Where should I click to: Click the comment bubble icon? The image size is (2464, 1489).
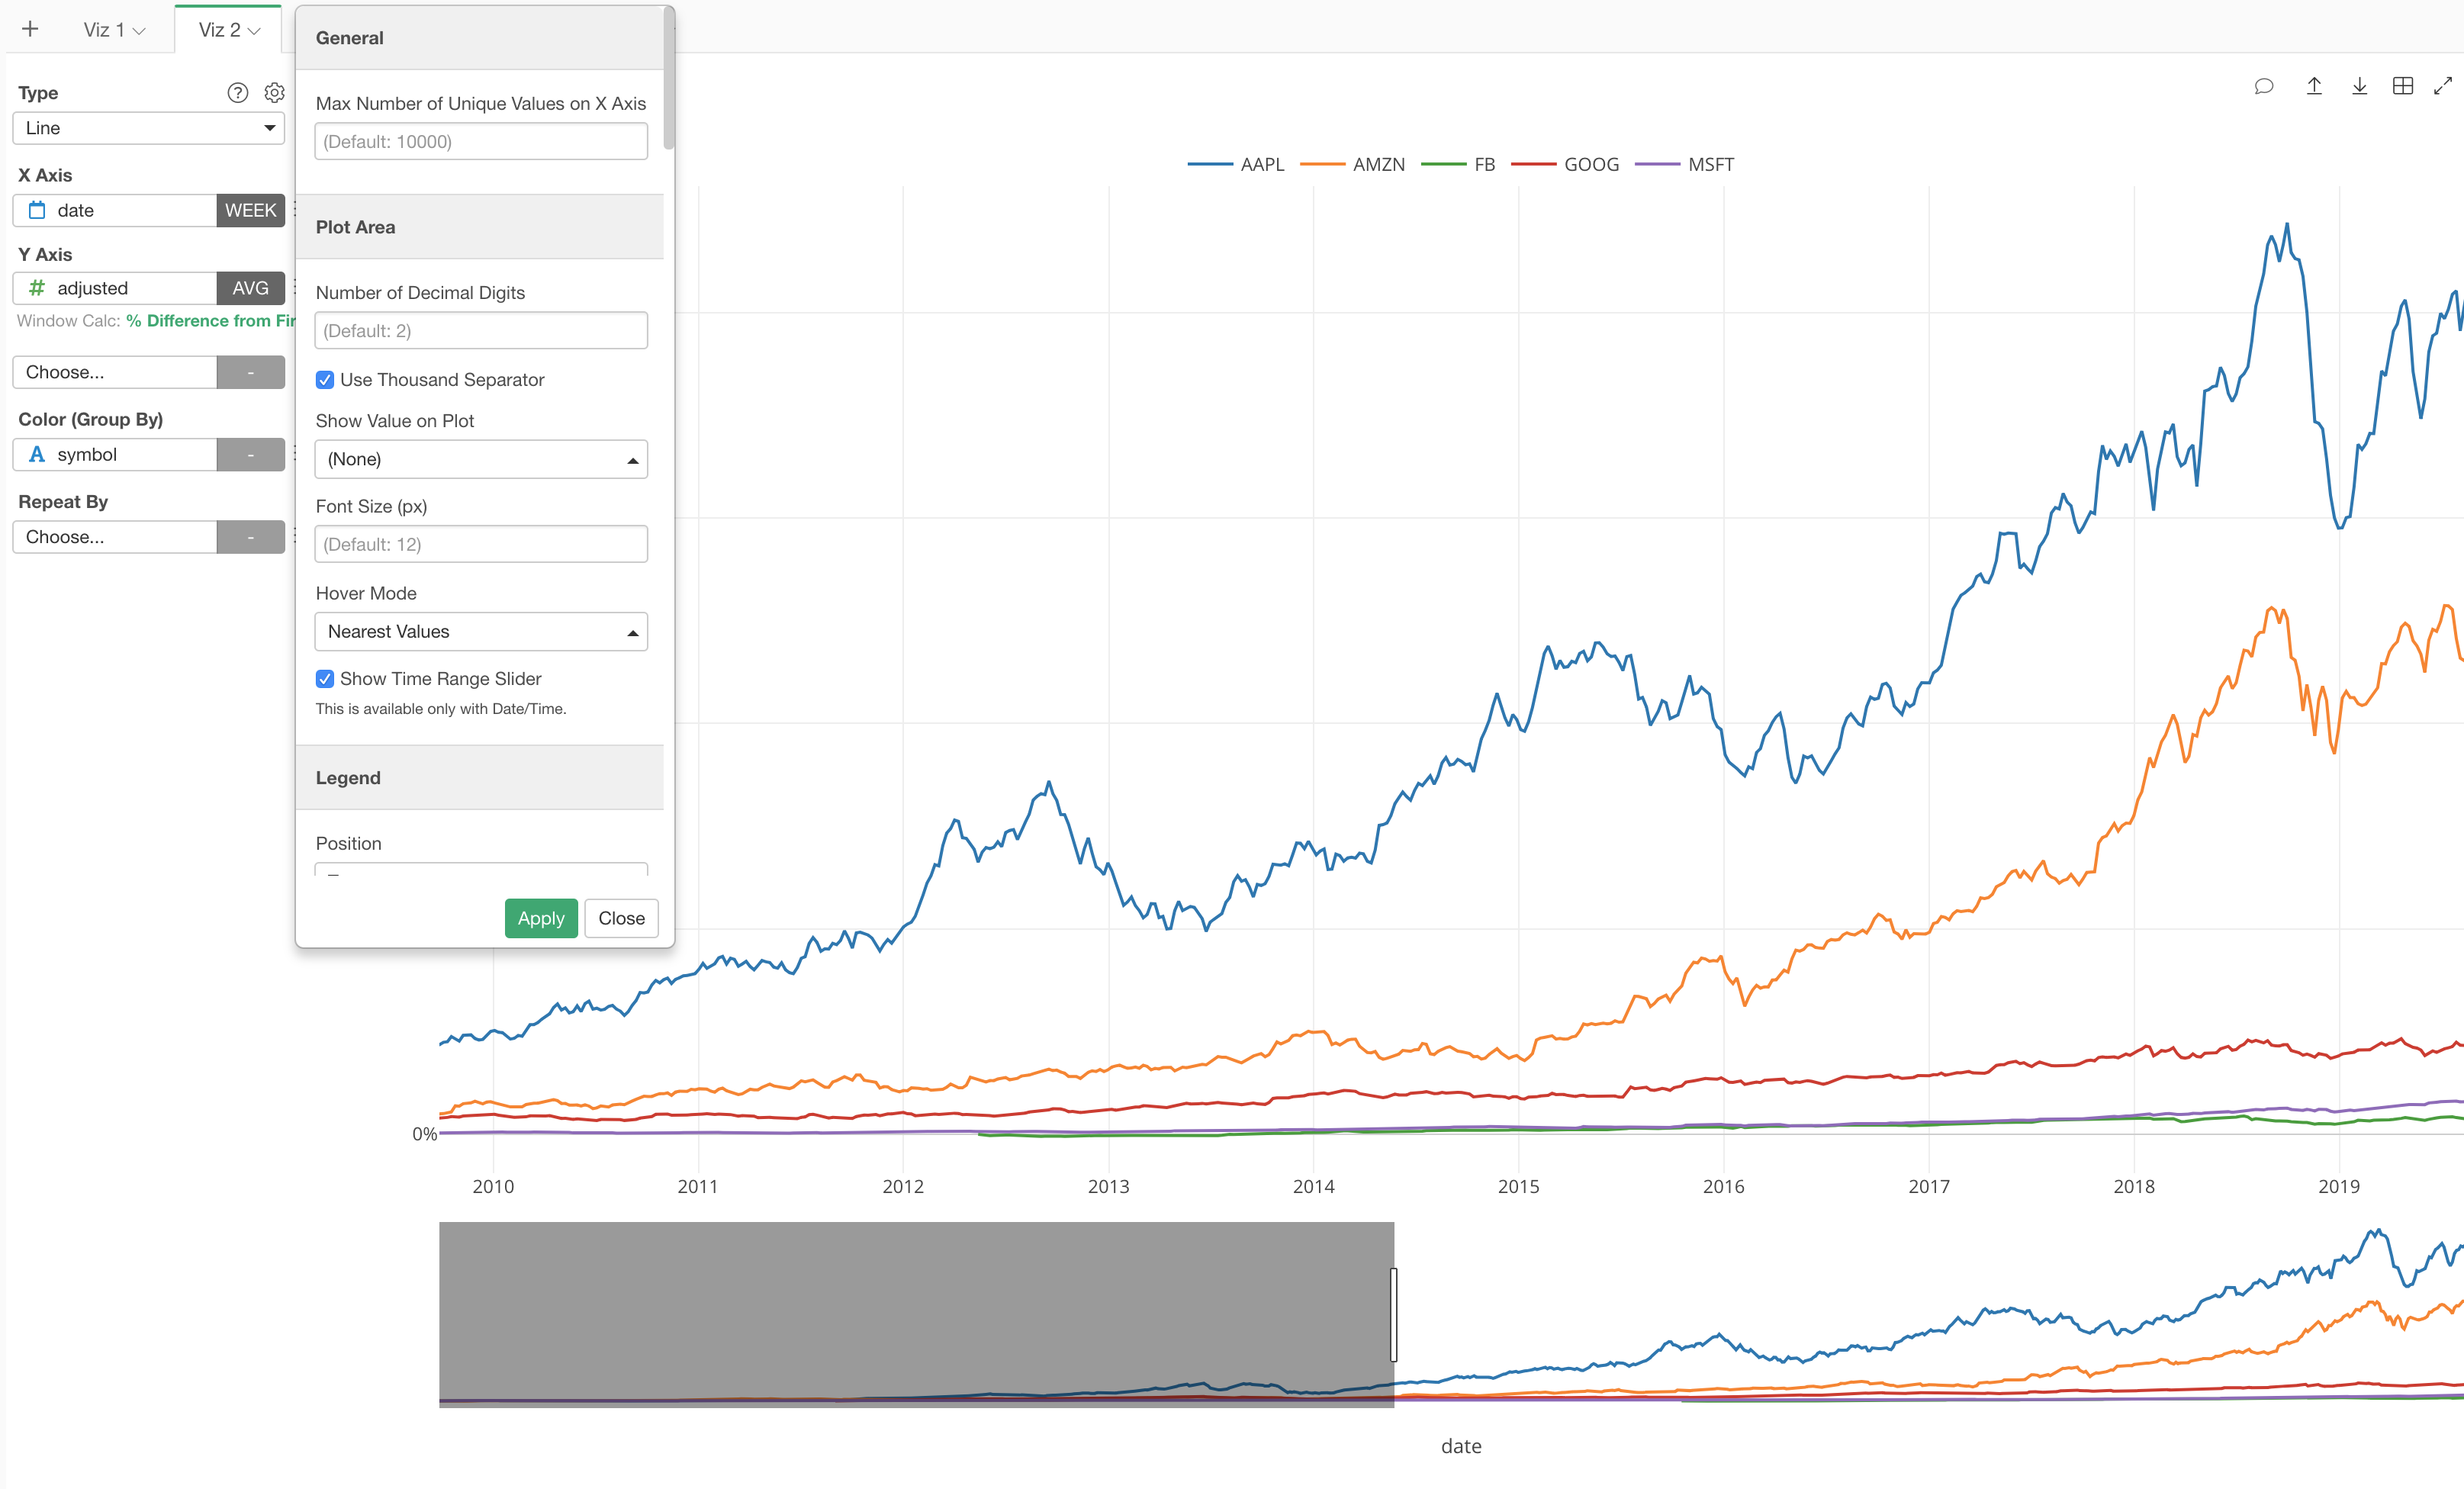(x=2264, y=86)
